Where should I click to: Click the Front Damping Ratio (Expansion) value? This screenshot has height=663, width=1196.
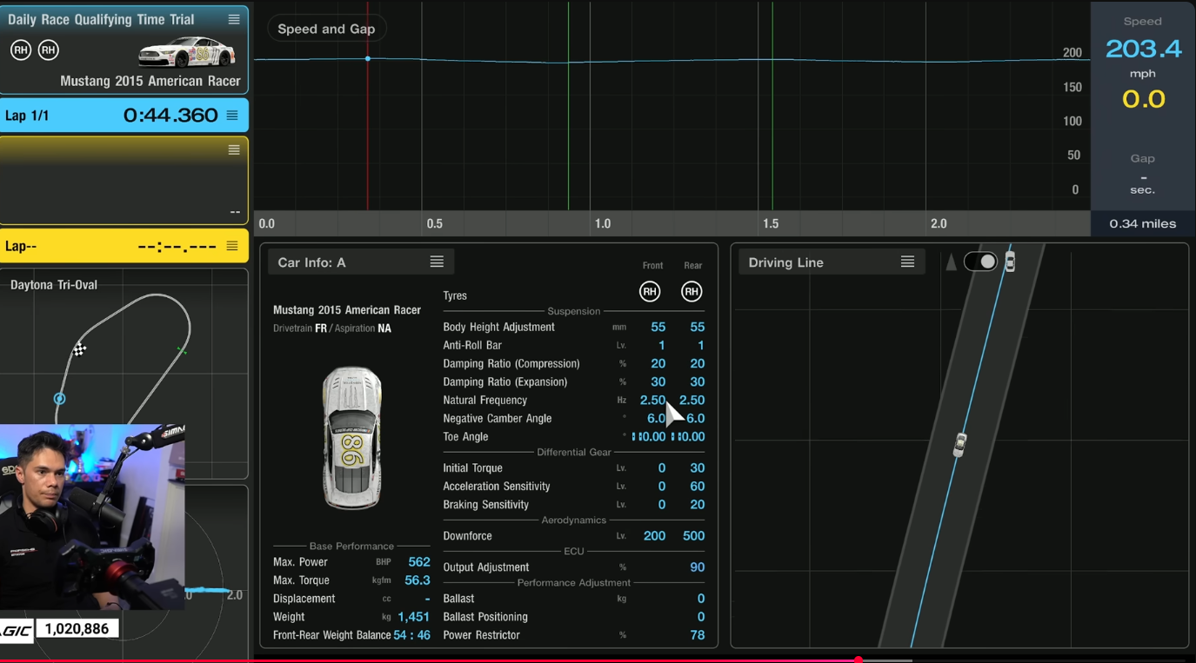[x=658, y=381]
